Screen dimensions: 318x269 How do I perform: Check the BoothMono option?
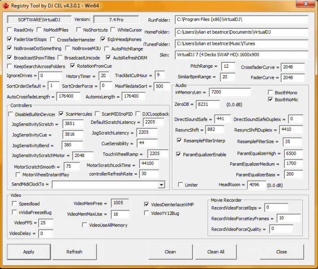tap(270, 92)
